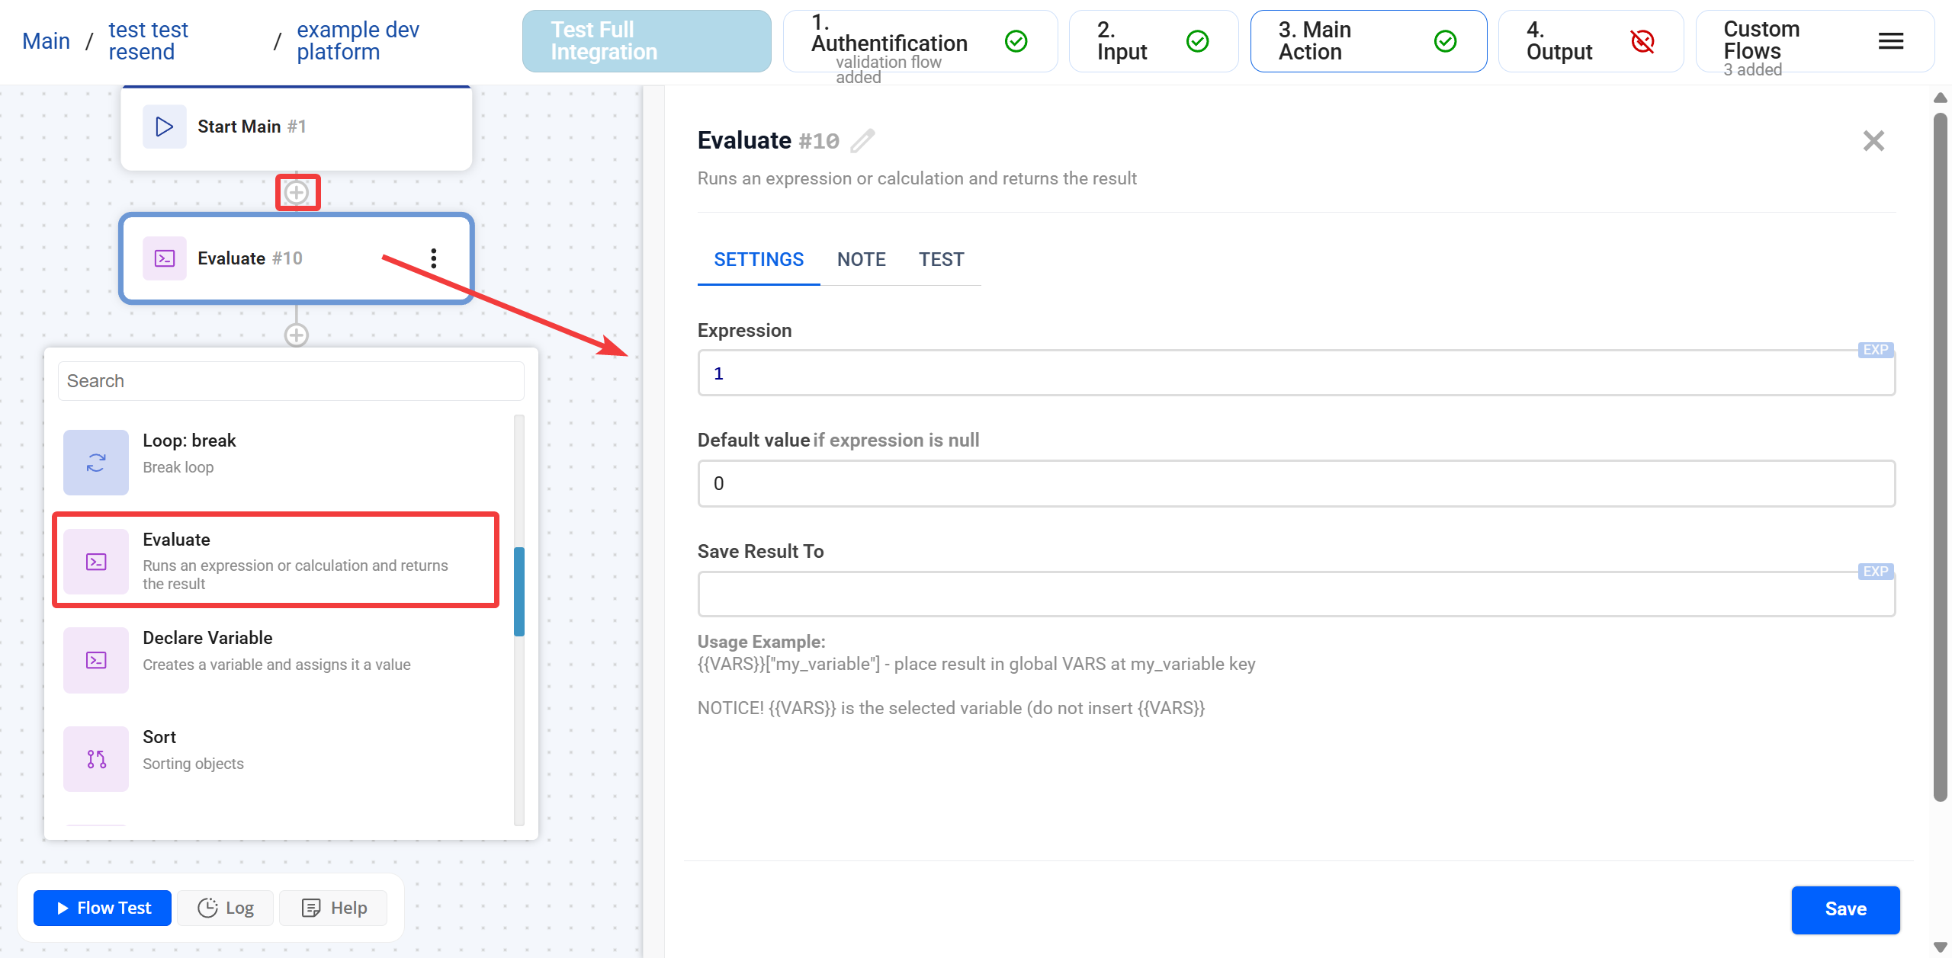Toggle EXP mode on the Save Result To field

tap(1875, 572)
